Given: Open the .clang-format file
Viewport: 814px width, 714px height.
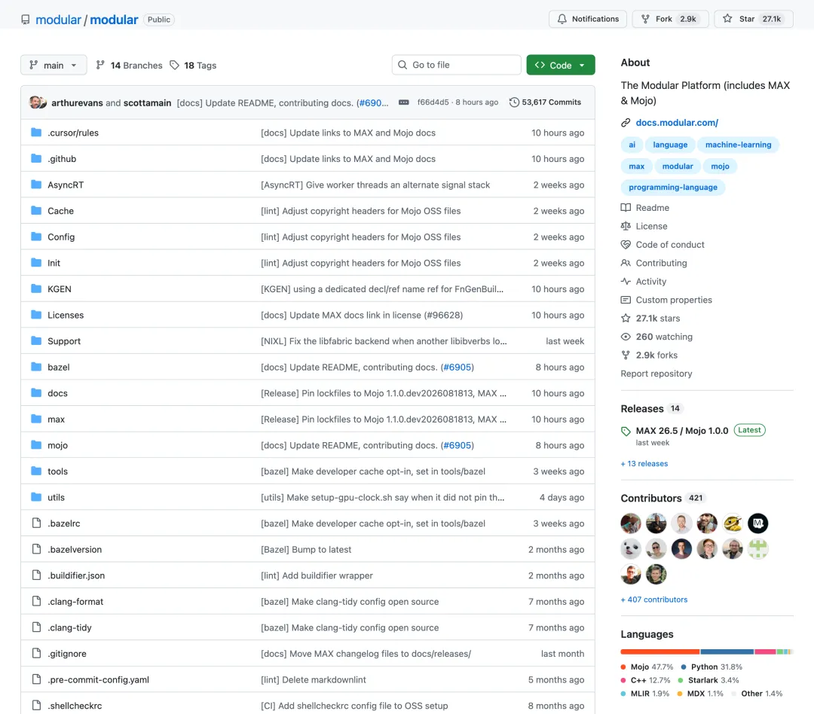Looking at the screenshot, I should (75, 601).
